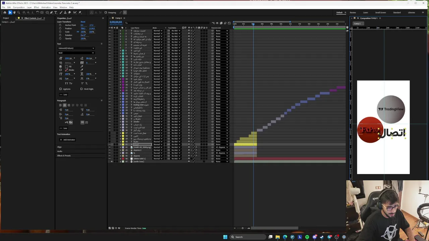Toggle the Scale constrain proportions link
Screen dimensions: 429x241
click(x=78, y=32)
